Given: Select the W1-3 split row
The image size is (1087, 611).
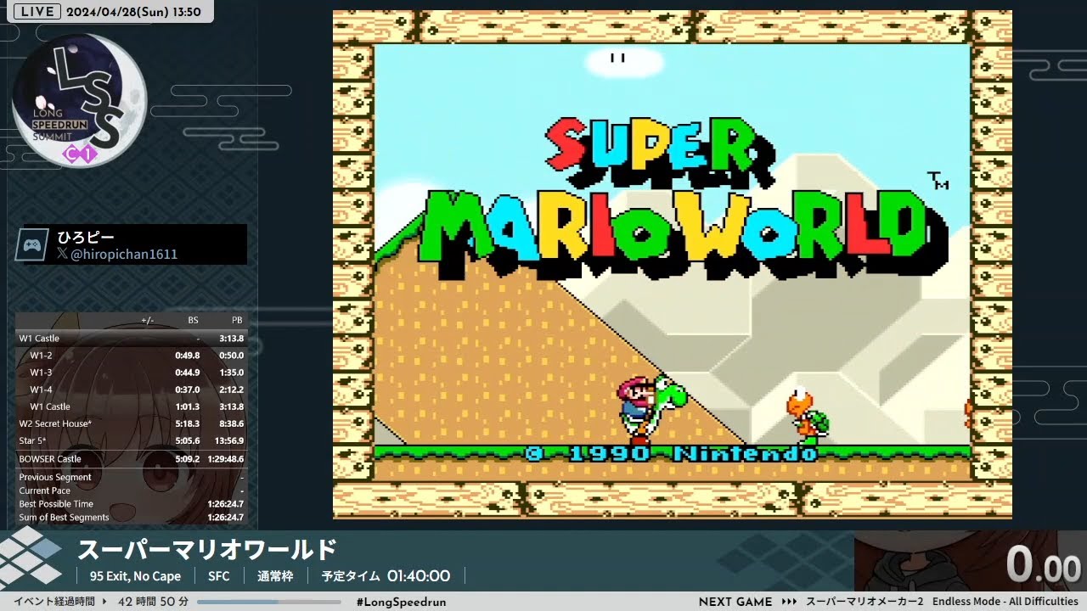Looking at the screenshot, I should pyautogui.click(x=132, y=373).
